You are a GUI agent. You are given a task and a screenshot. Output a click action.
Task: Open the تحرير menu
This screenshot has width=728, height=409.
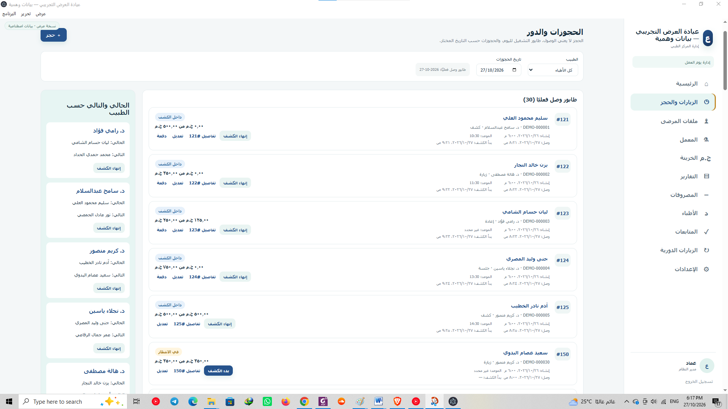point(26,14)
